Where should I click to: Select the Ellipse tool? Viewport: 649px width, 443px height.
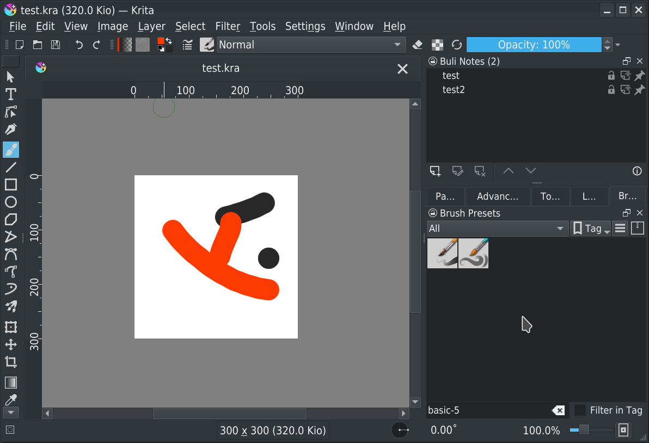tap(10, 202)
